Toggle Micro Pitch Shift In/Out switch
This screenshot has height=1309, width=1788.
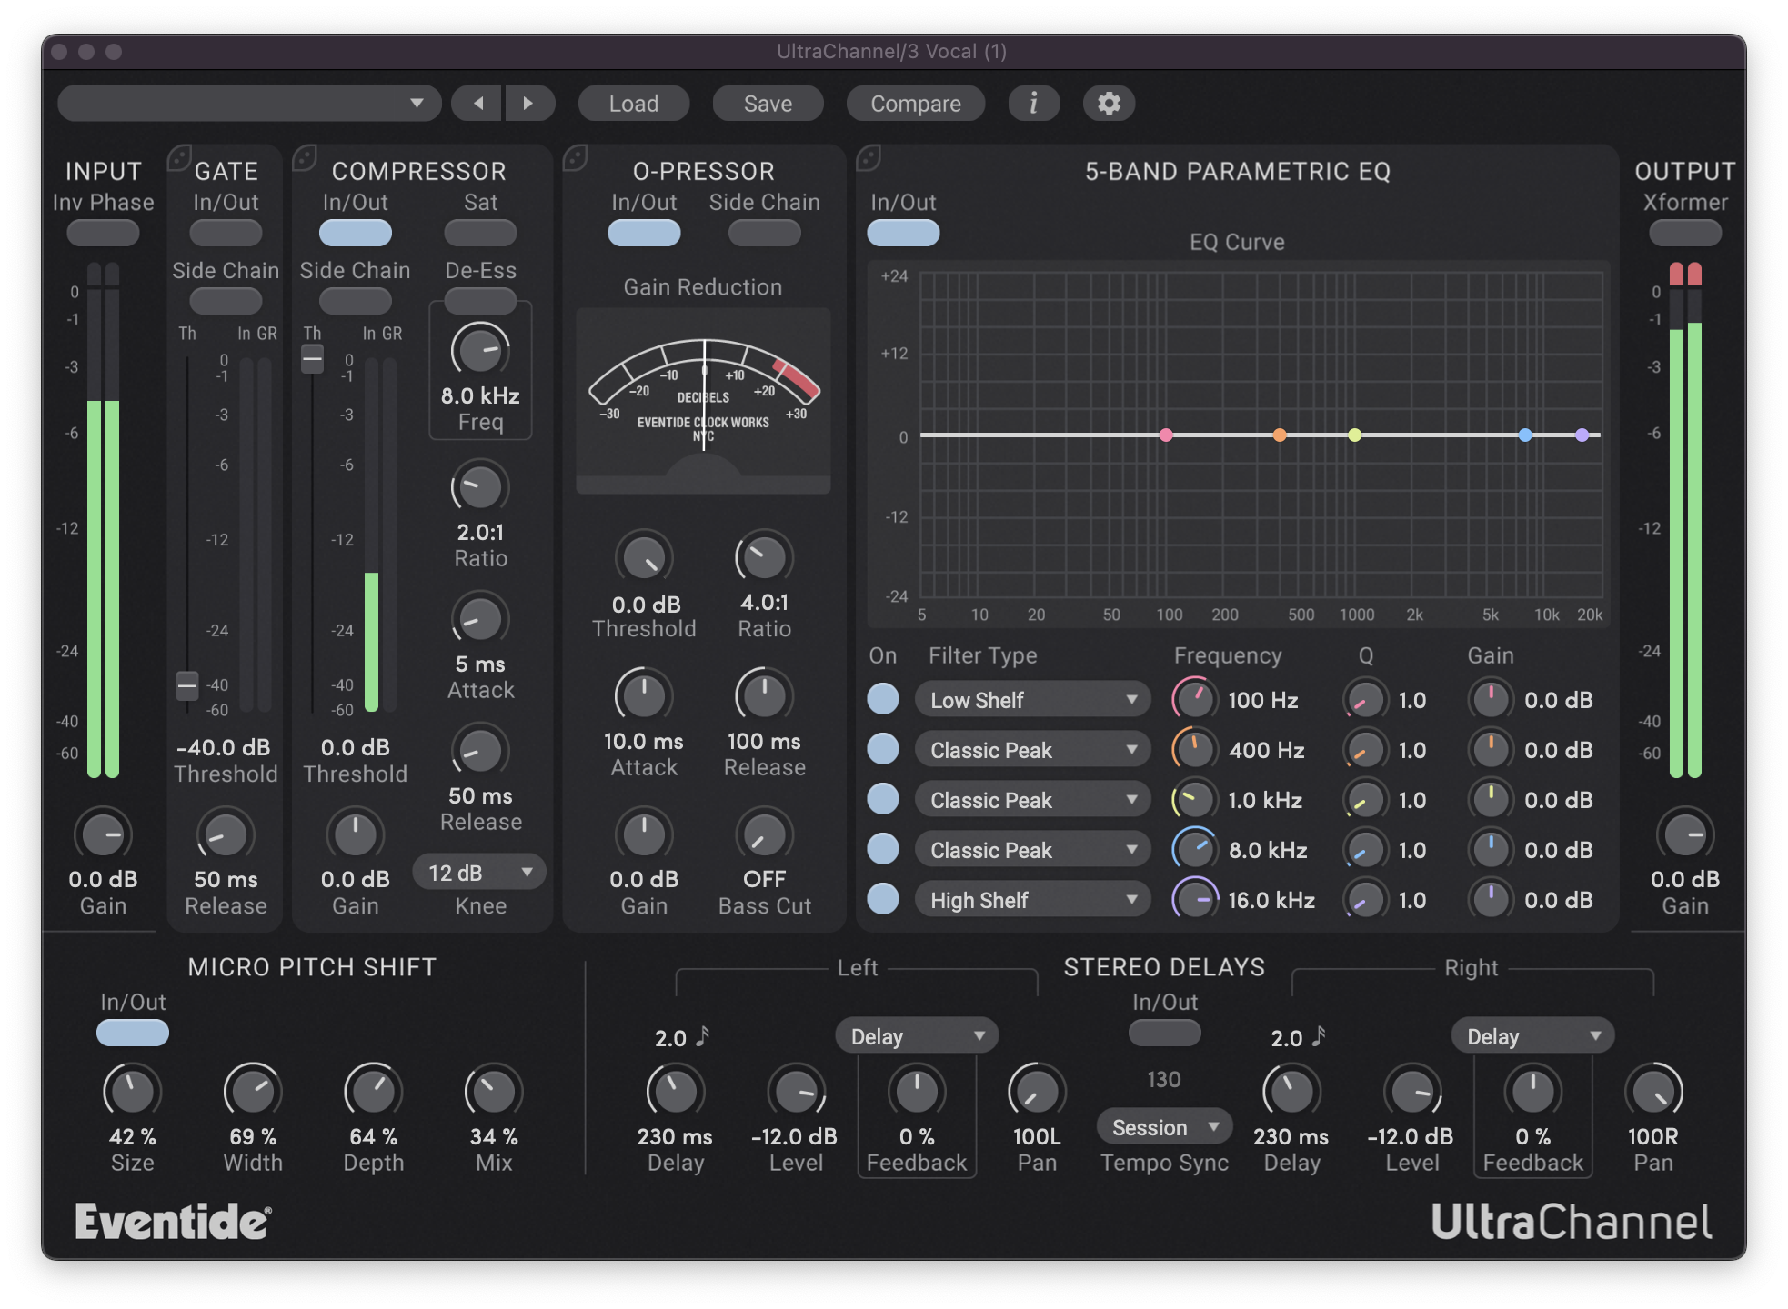click(x=133, y=1033)
